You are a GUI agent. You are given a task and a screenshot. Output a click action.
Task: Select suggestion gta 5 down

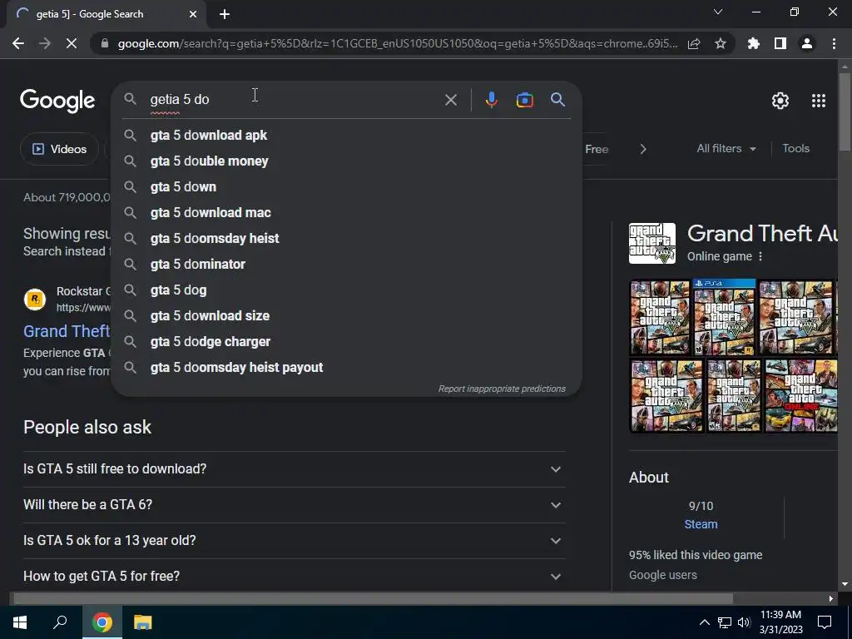tap(346, 187)
